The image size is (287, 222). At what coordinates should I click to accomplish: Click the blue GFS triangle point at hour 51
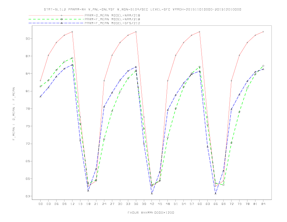[x=176, y=95]
